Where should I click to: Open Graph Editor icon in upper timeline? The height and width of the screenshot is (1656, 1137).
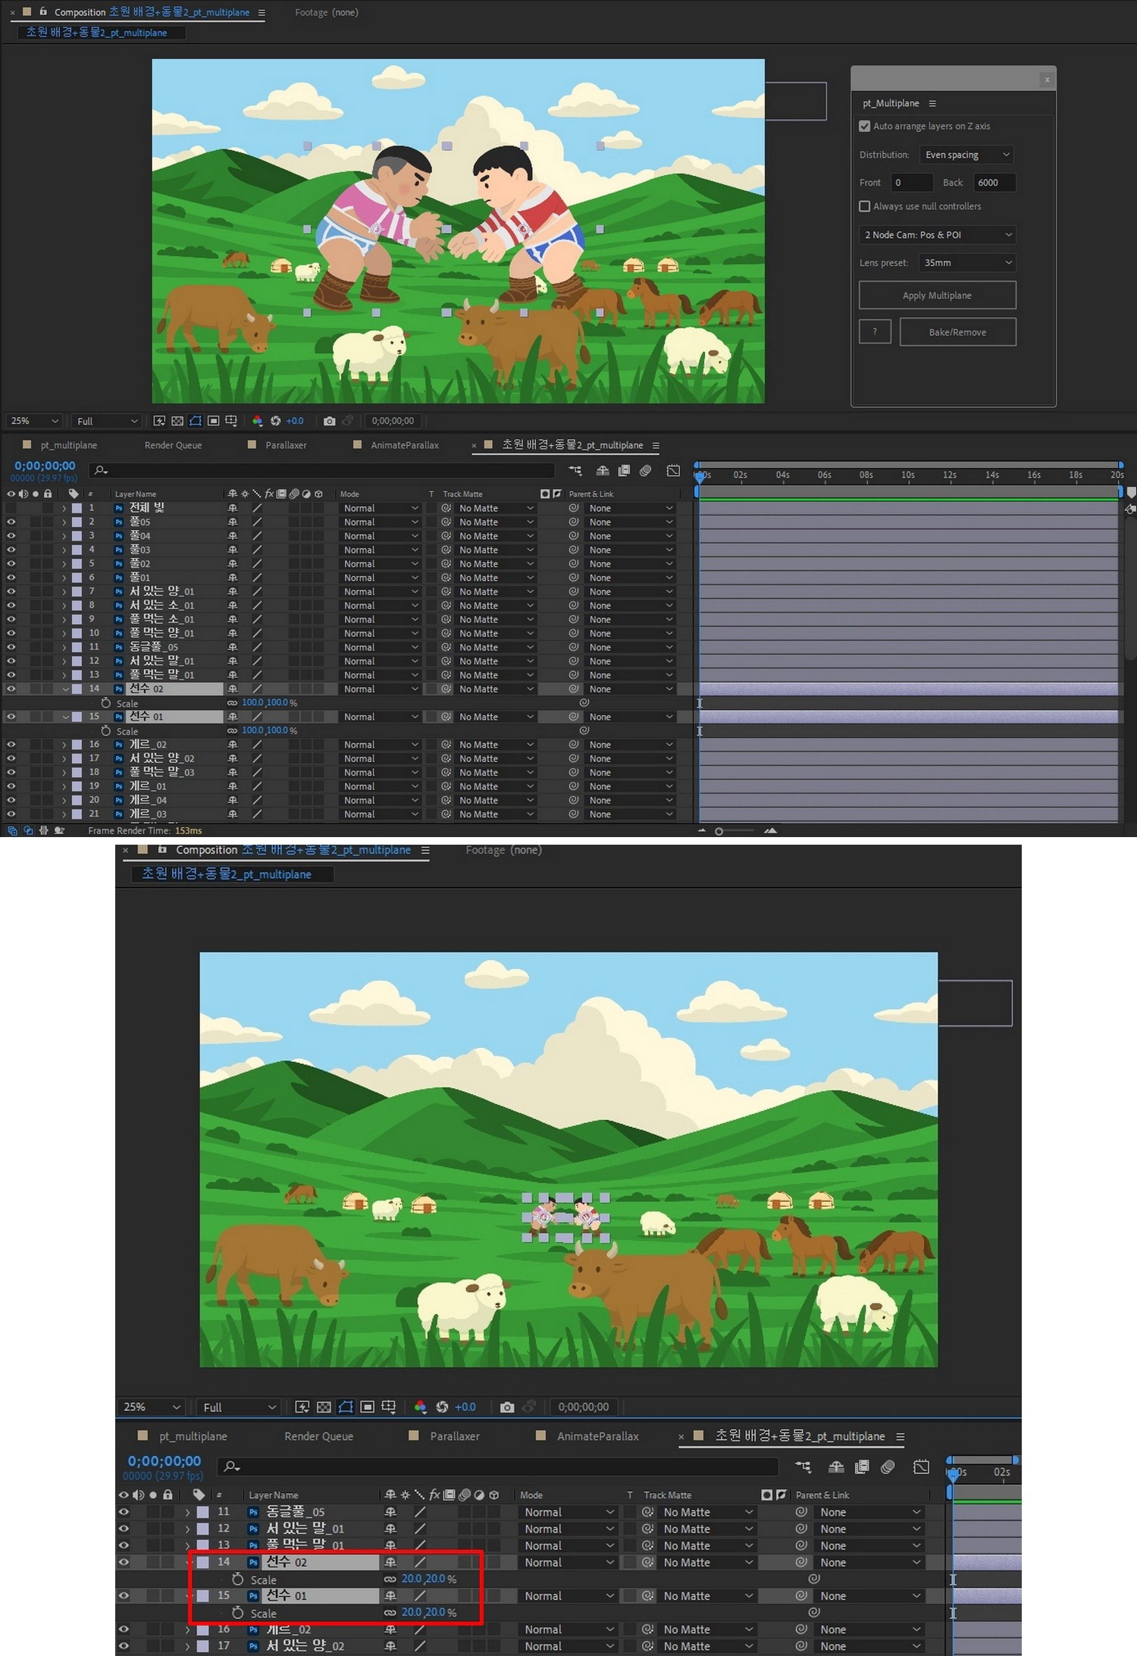[x=673, y=471]
